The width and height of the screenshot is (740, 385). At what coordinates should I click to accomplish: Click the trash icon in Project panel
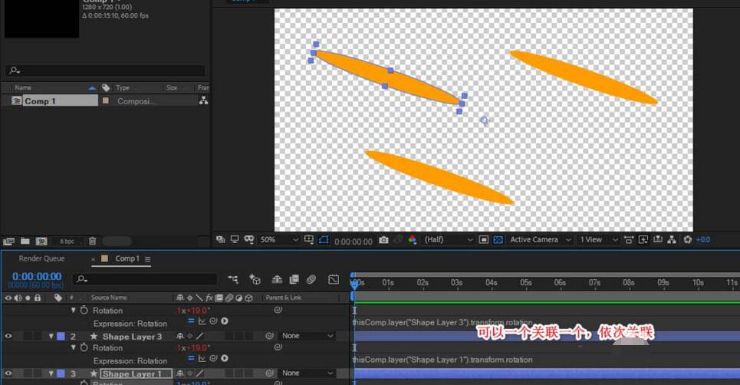tap(92, 241)
